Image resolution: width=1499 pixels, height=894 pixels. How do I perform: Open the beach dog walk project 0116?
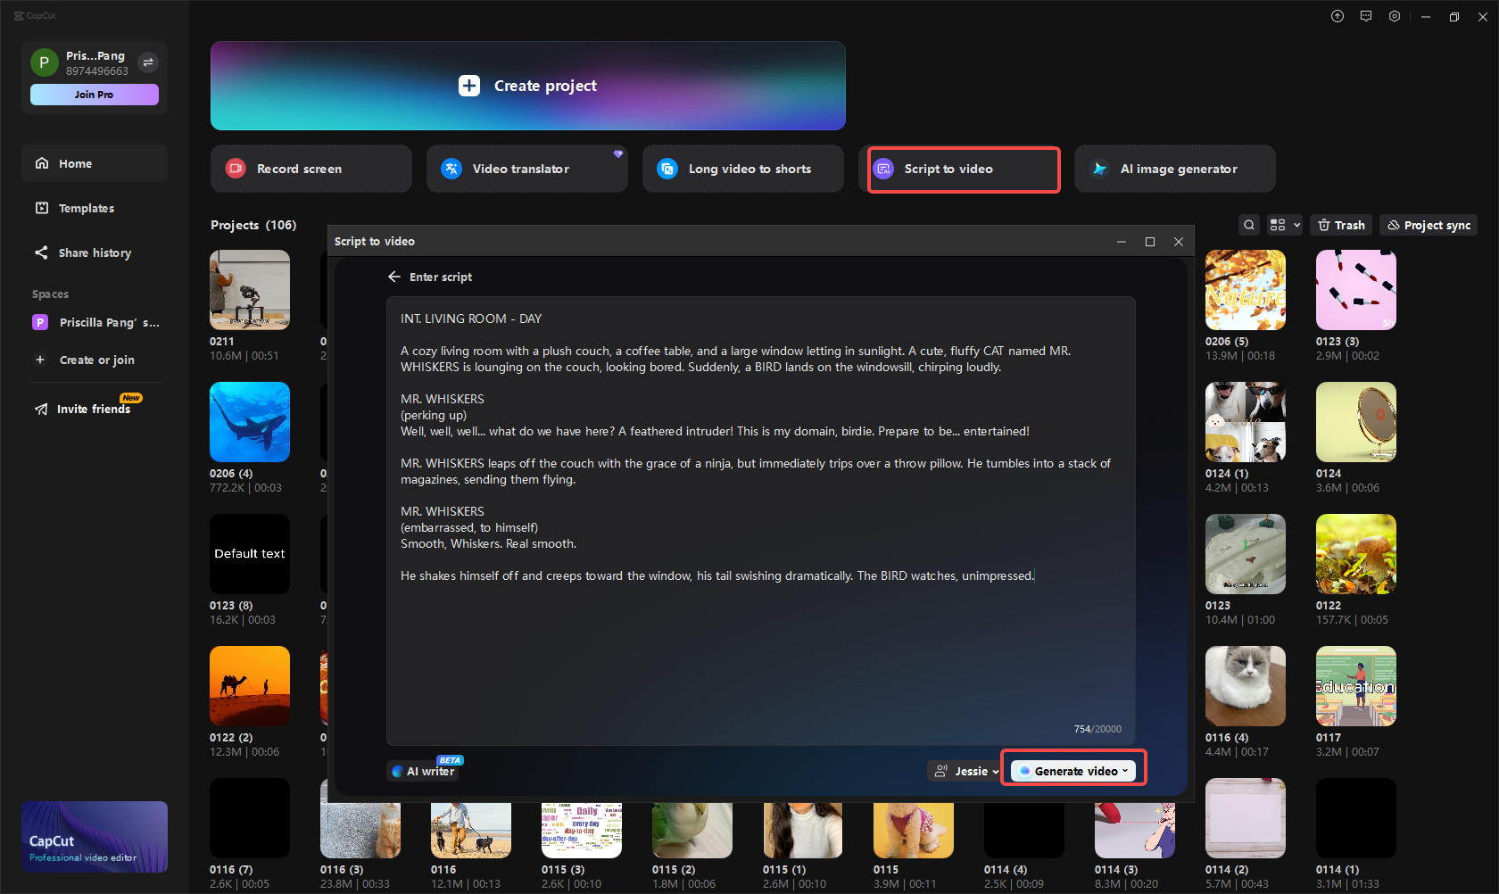[471, 831]
